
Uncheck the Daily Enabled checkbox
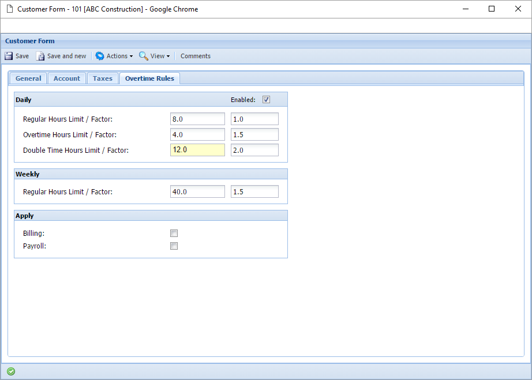[x=266, y=100]
